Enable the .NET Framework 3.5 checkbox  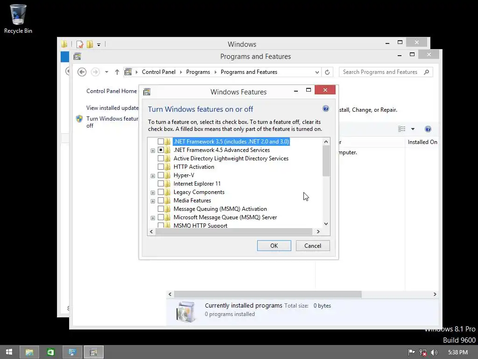point(161,142)
